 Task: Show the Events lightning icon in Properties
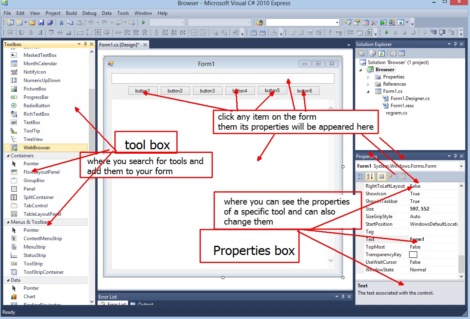(390, 177)
